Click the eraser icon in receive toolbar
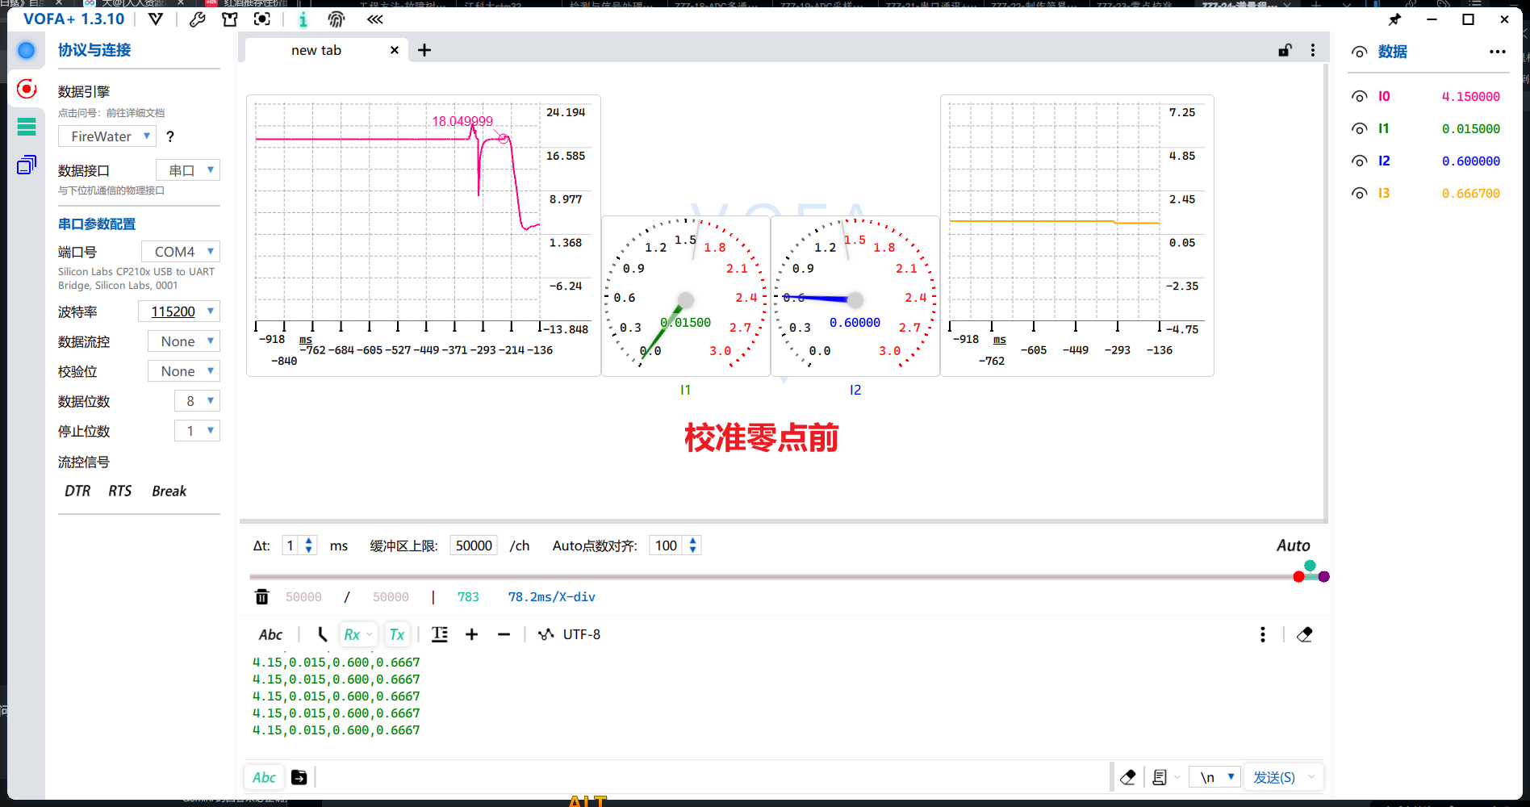 coord(1304,635)
